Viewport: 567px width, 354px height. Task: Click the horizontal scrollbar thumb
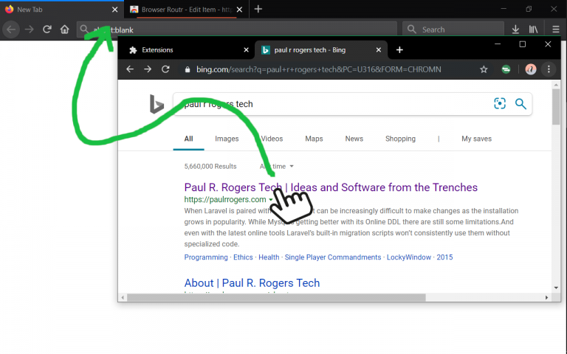tap(276, 297)
